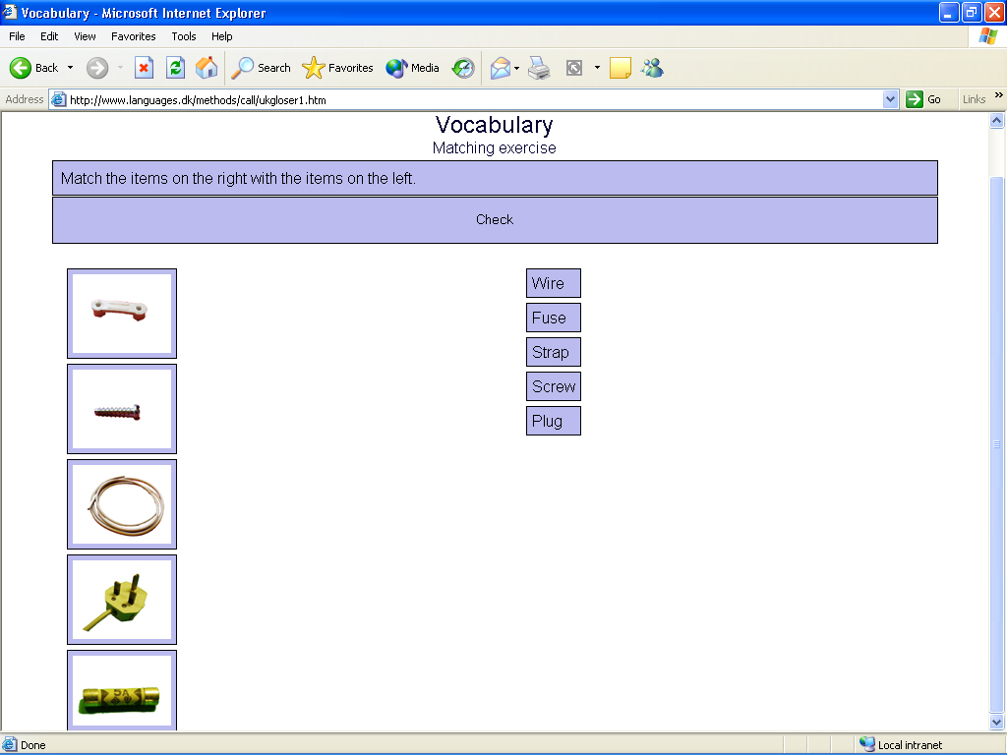Open the dropdown arrow beside the Edit icon
Image resolution: width=1007 pixels, height=755 pixels.
[x=597, y=68]
